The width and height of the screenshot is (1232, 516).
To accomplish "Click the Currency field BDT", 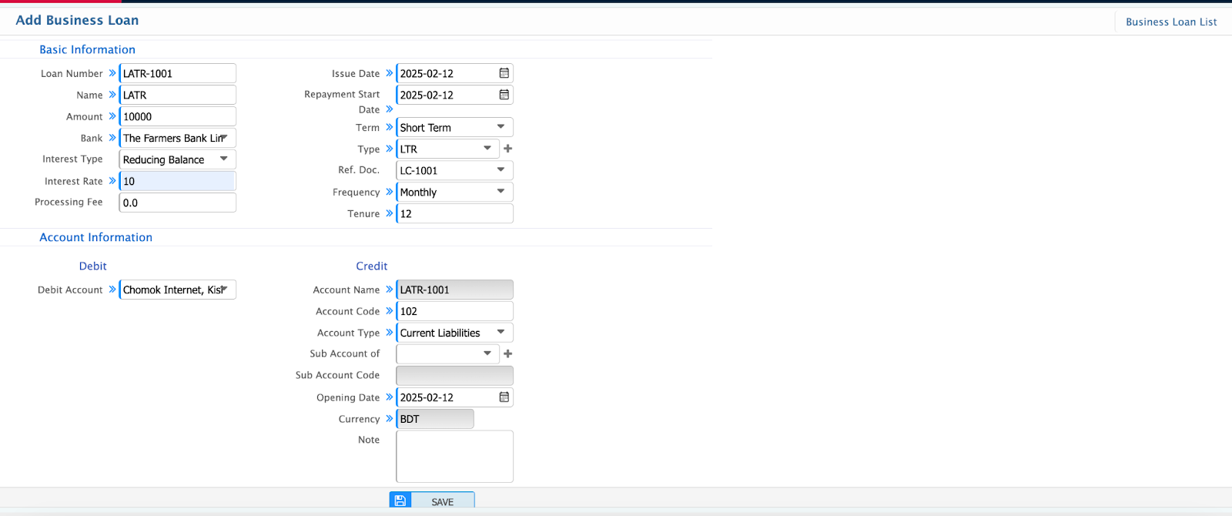I will [435, 419].
